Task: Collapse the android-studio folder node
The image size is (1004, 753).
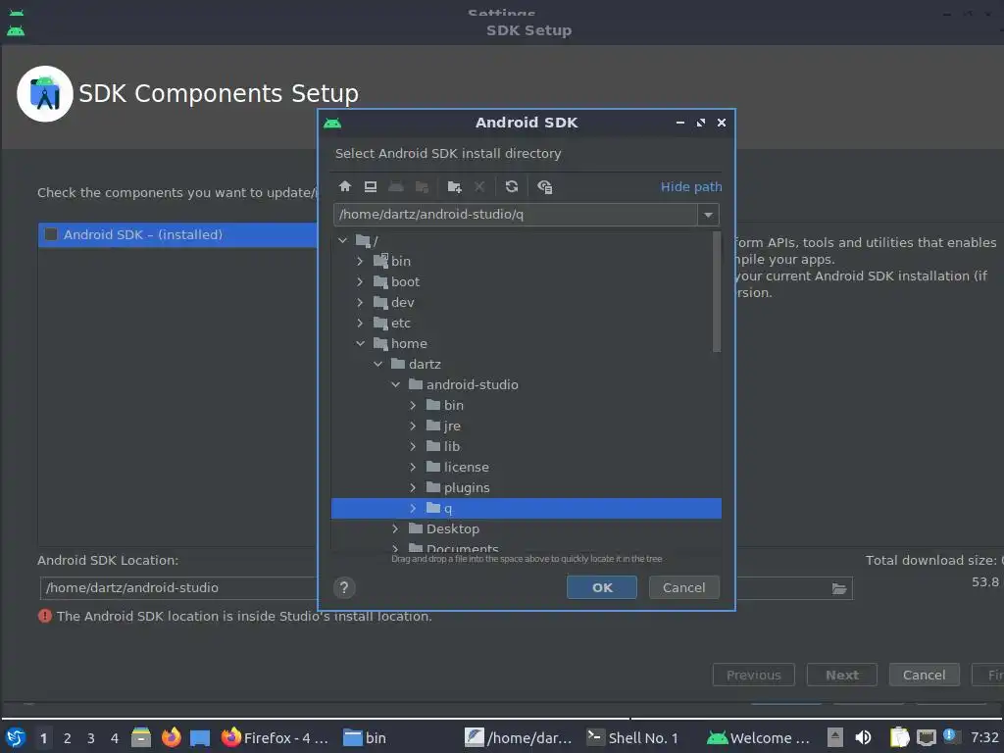Action: pos(396,384)
